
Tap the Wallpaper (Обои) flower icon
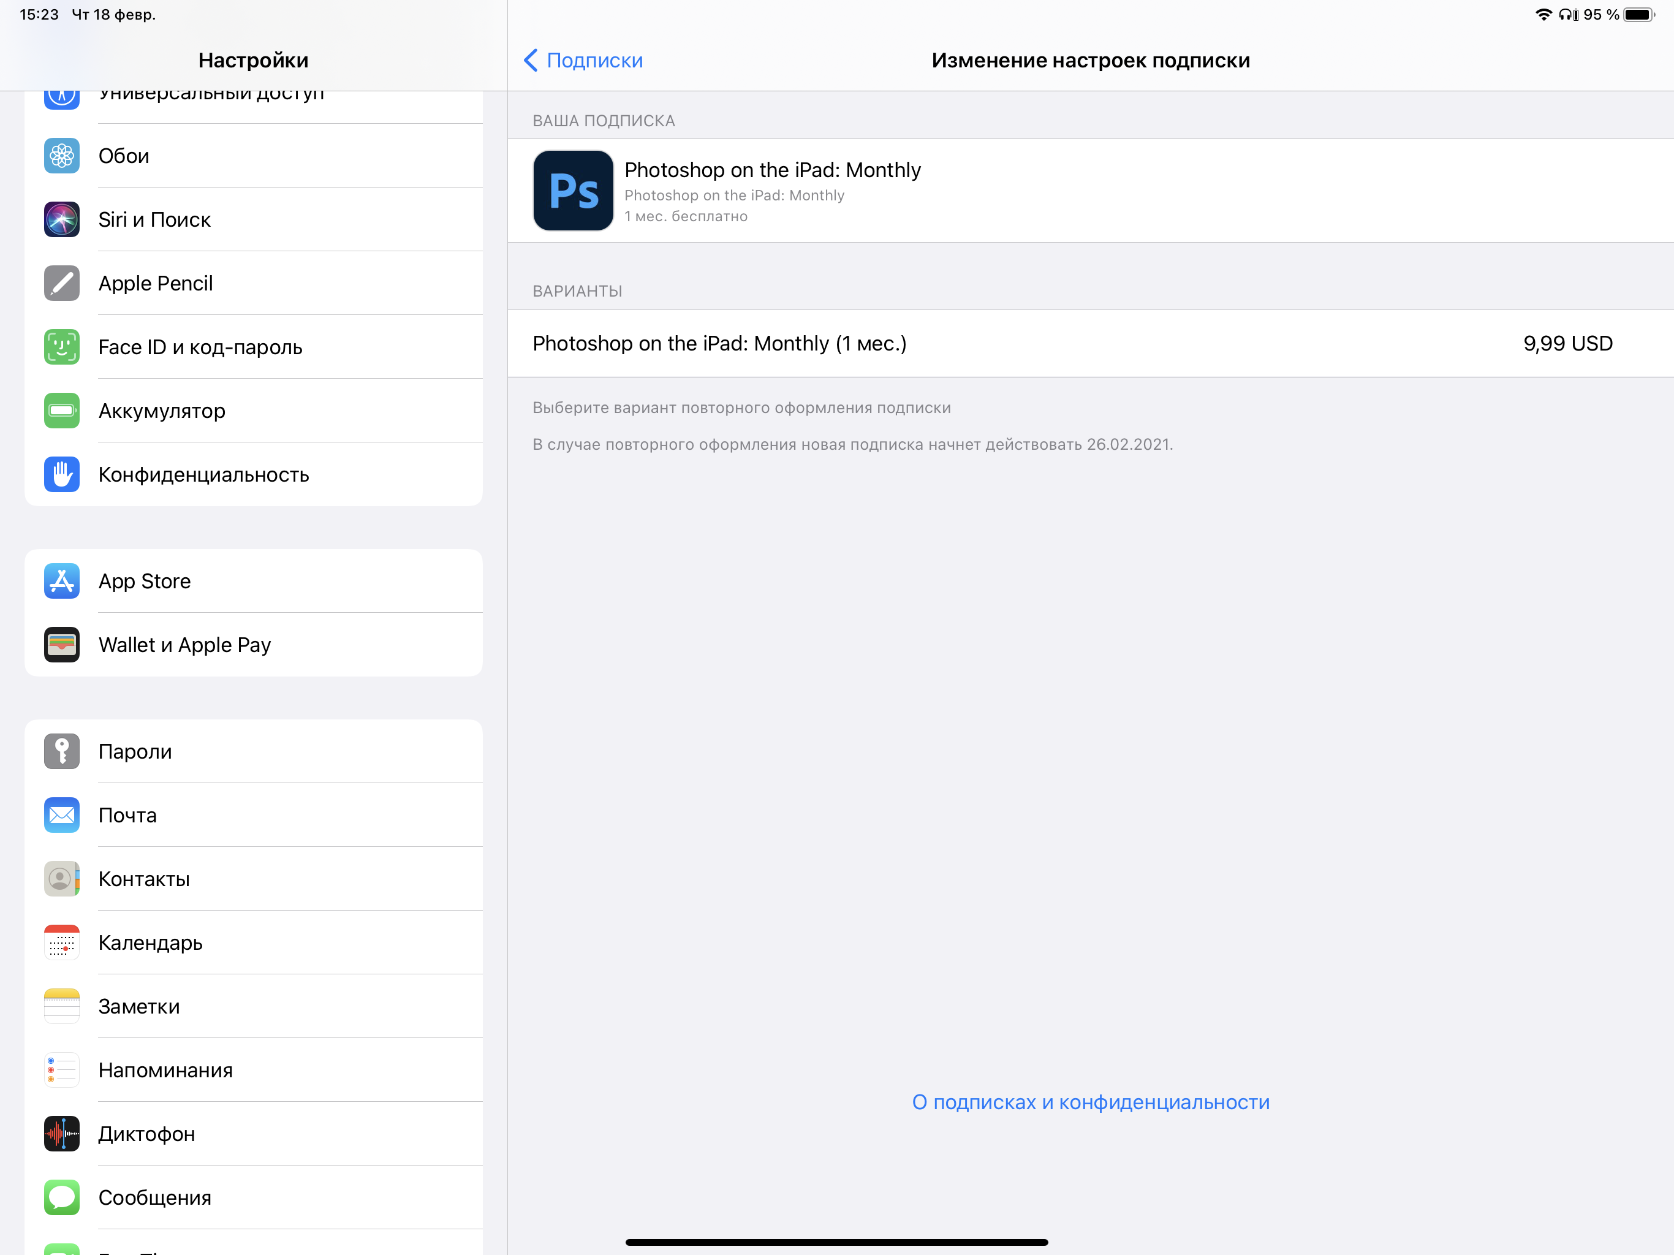pos(61,156)
